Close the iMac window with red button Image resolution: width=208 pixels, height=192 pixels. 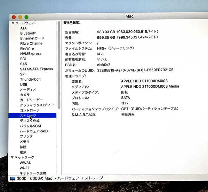point(14,17)
